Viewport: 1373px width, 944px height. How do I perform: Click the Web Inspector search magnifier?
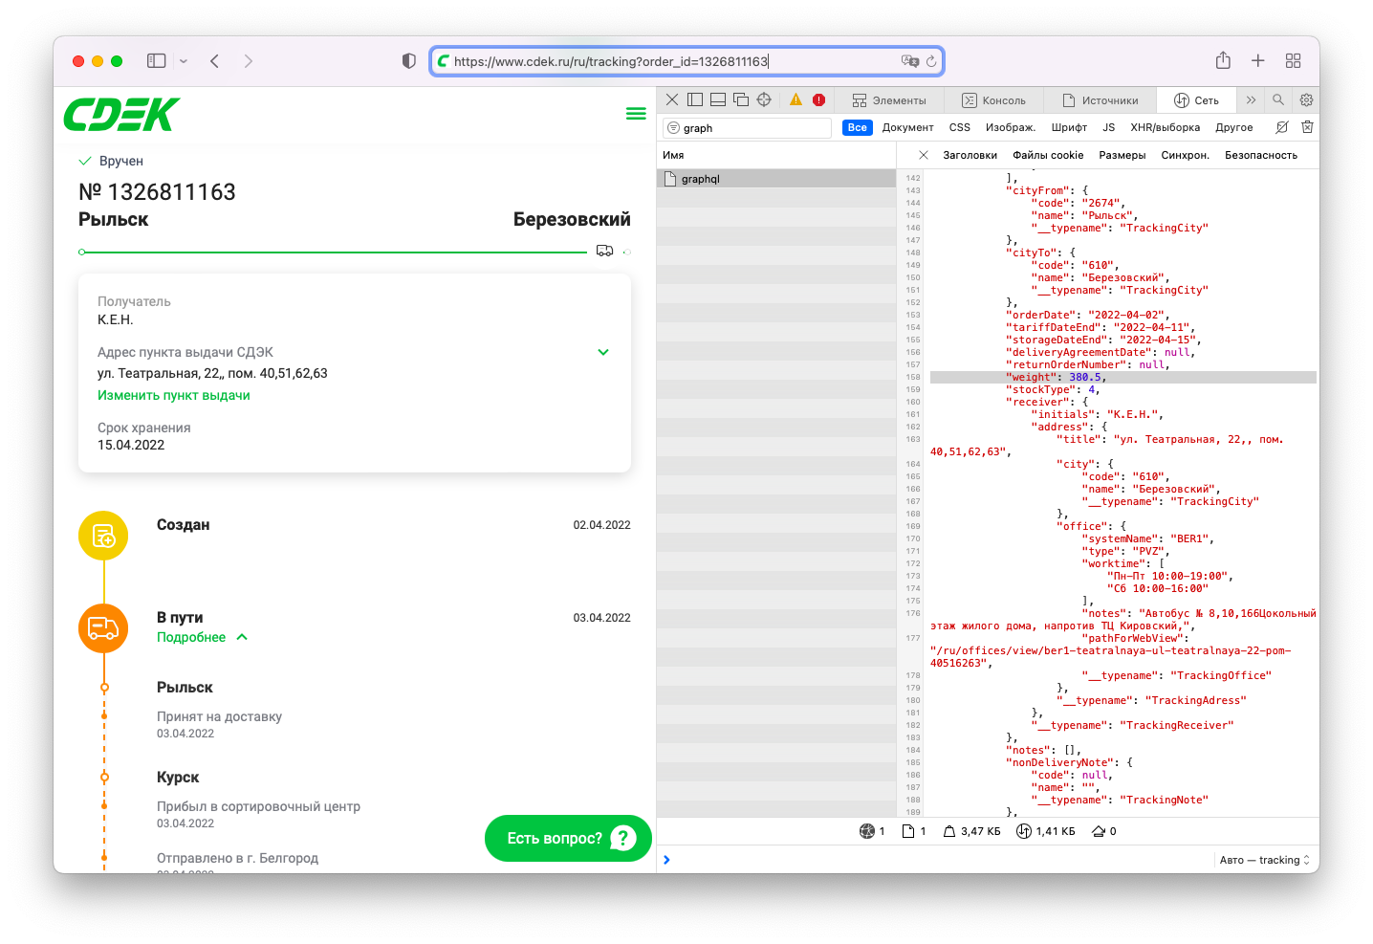point(1278,99)
